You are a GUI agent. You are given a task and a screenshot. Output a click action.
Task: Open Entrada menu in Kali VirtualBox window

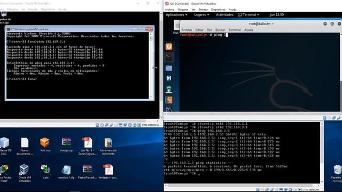[x=203, y=10]
